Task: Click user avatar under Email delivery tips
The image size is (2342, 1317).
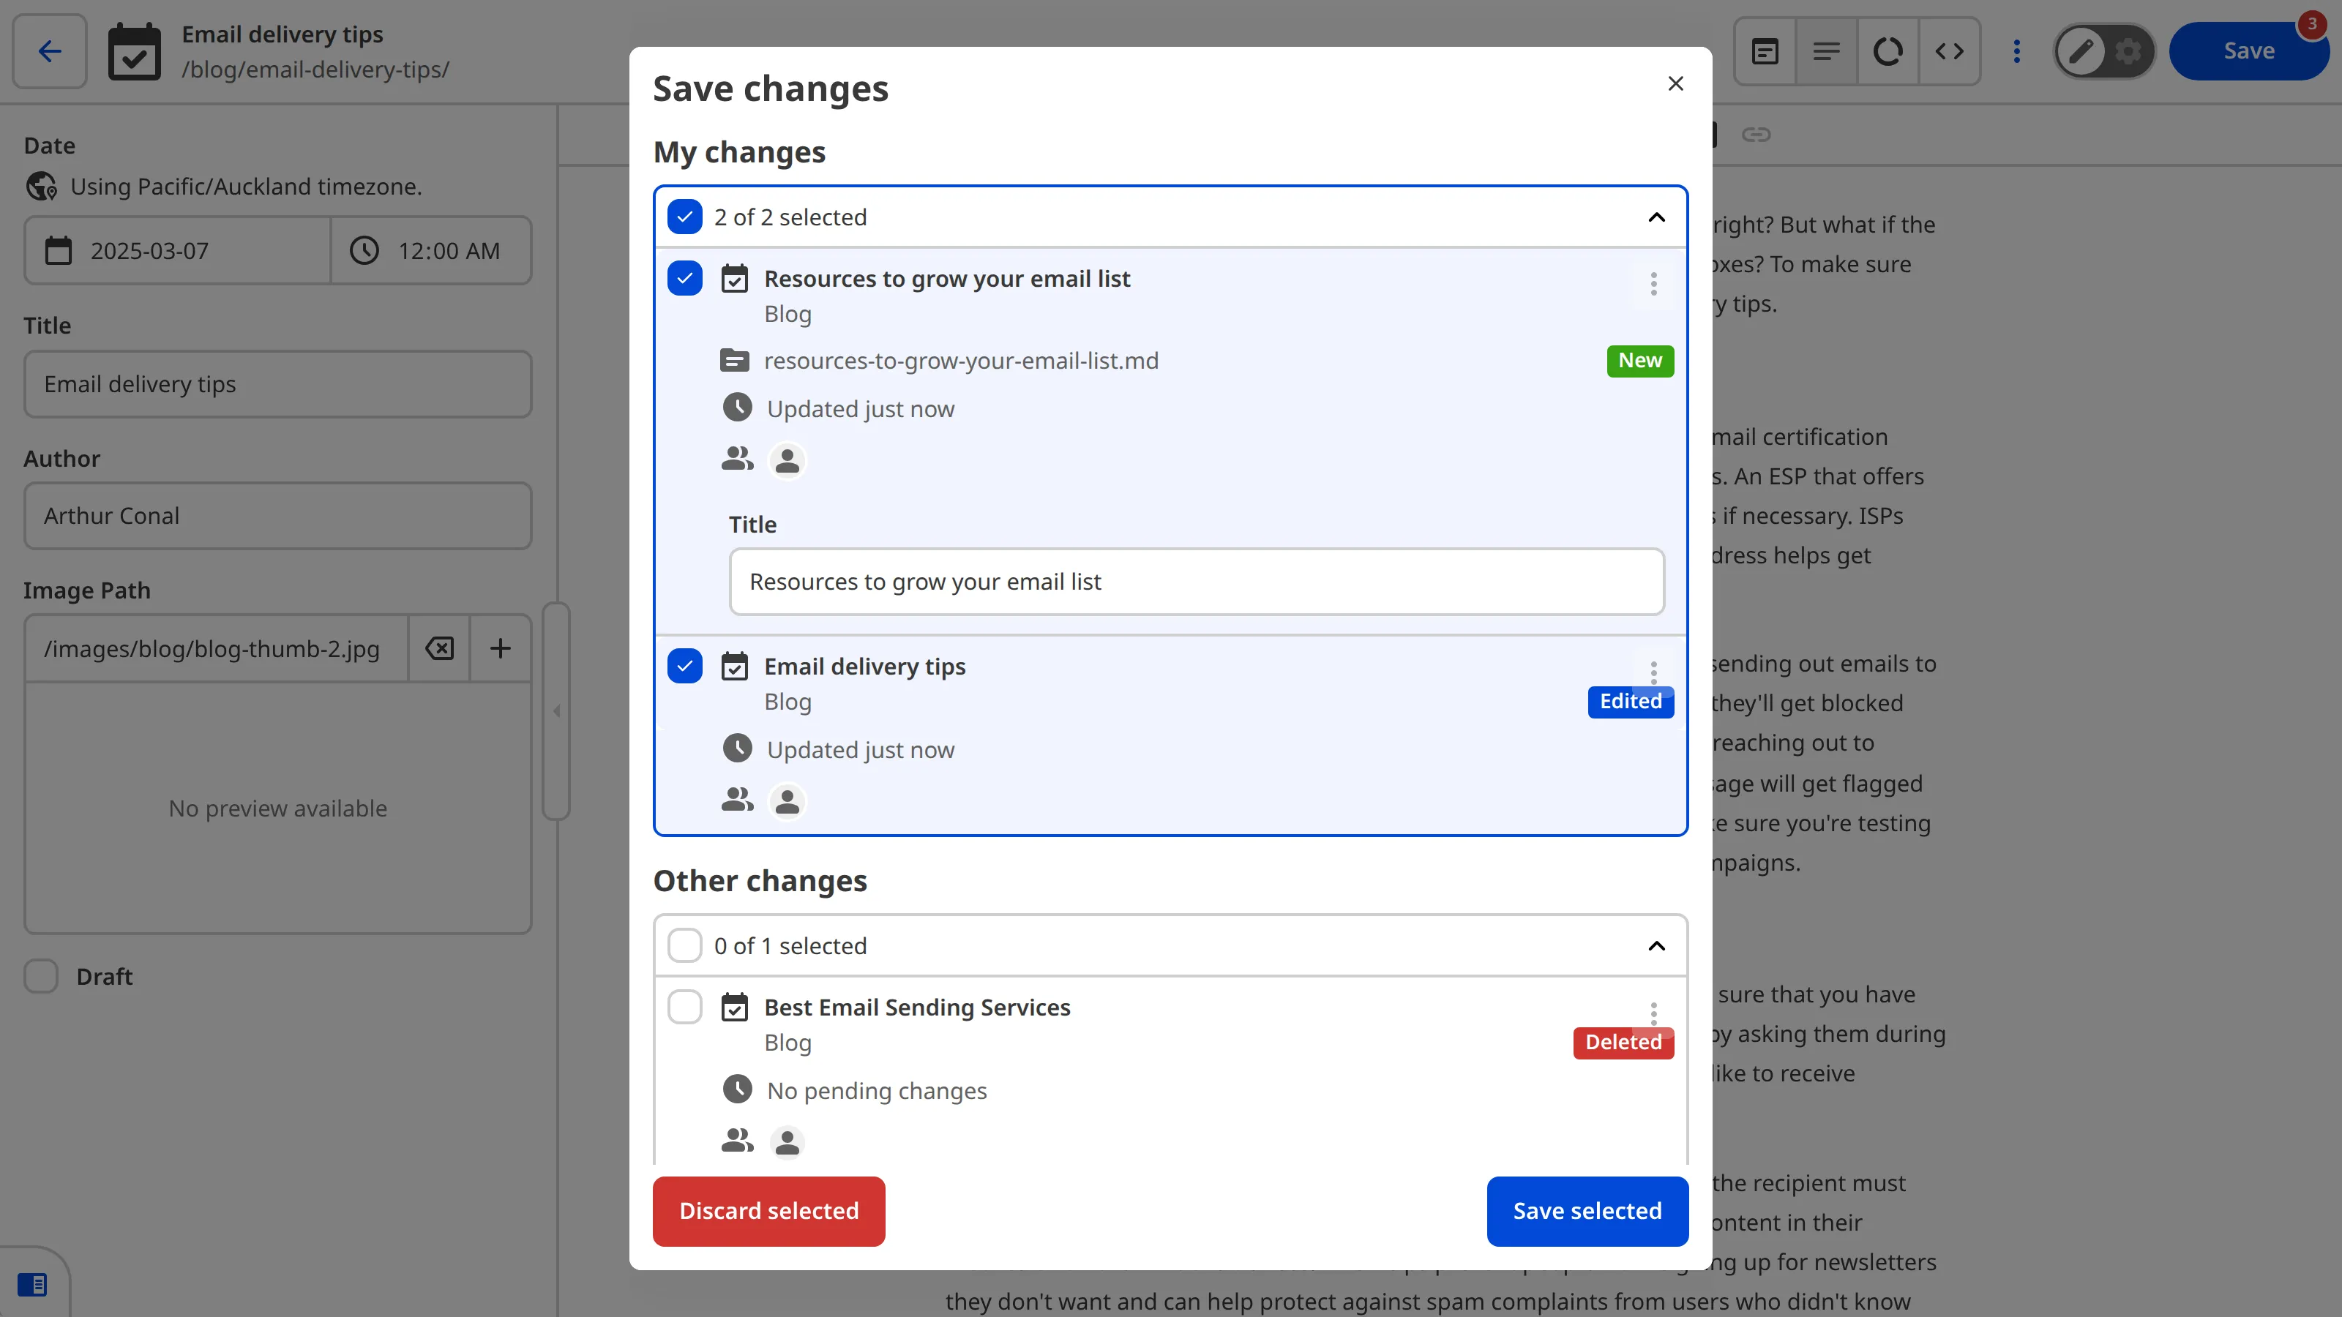Action: coord(787,802)
